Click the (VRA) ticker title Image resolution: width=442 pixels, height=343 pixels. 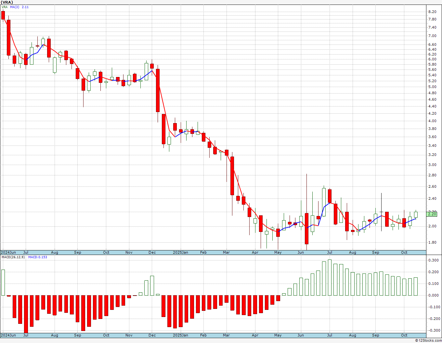(7, 2)
